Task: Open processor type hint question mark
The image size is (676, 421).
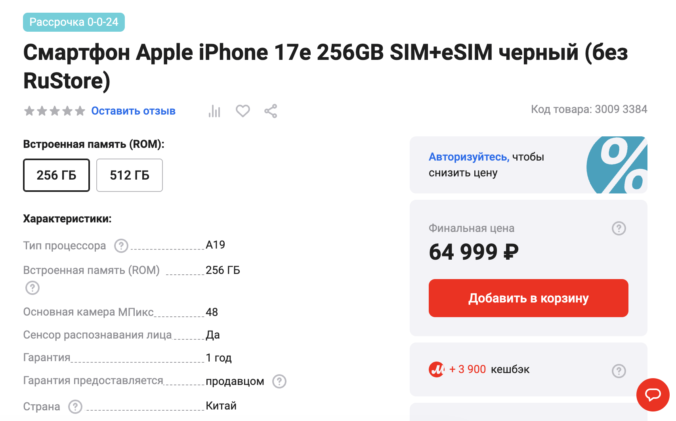Action: 121,246
